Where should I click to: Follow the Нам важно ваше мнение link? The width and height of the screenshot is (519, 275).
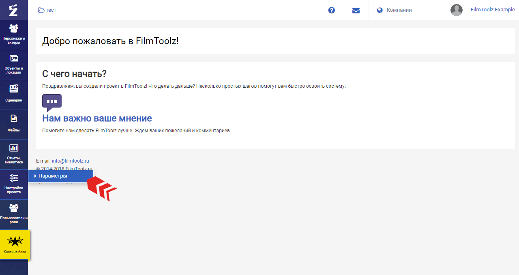pyautogui.click(x=97, y=118)
